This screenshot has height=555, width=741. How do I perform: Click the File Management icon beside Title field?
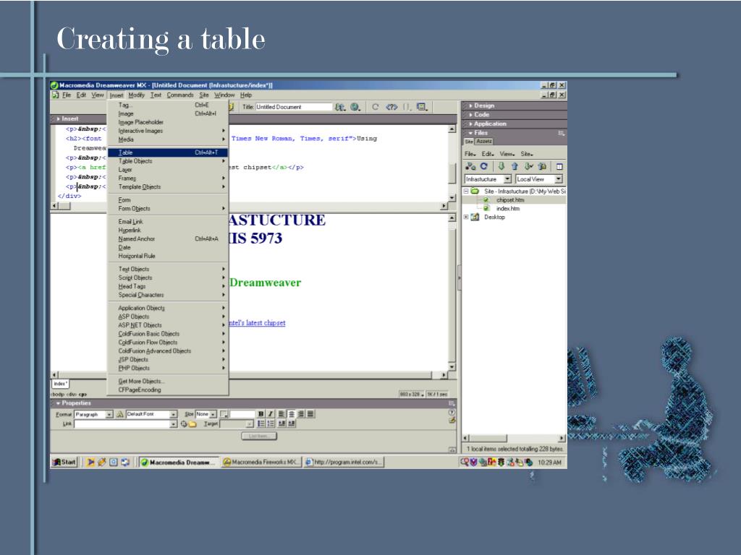tap(340, 107)
